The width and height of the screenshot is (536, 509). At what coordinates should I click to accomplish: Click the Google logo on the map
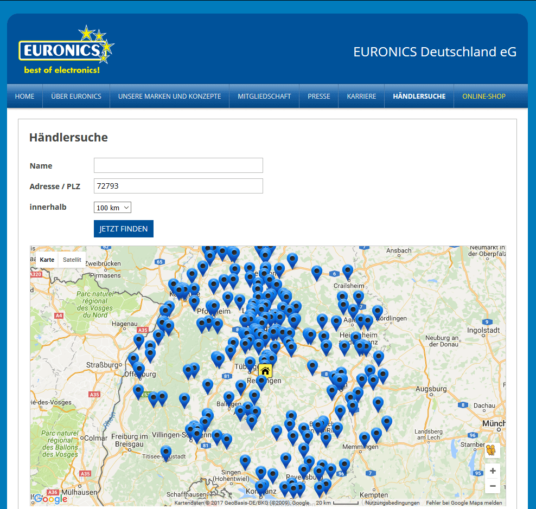[x=50, y=498]
